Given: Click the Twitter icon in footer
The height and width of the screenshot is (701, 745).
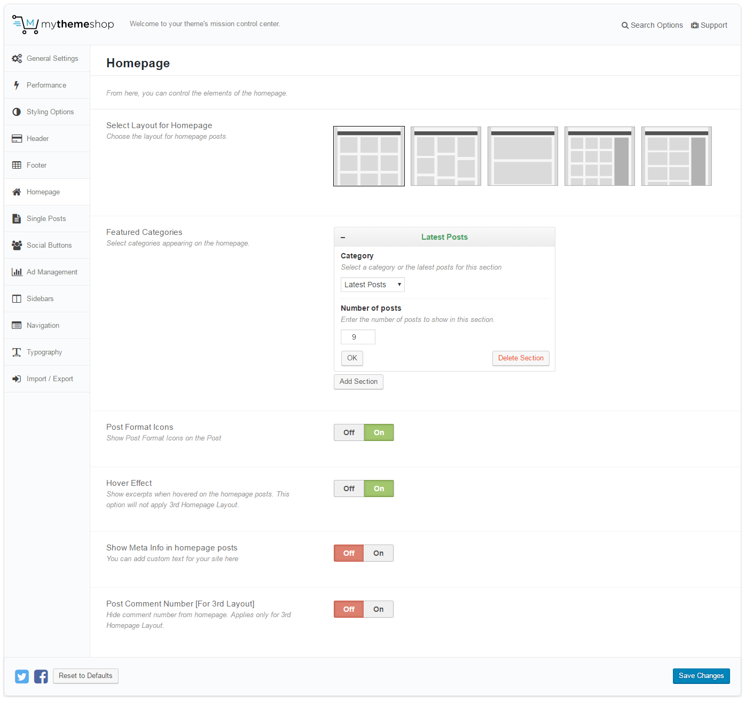Looking at the screenshot, I should tap(22, 676).
